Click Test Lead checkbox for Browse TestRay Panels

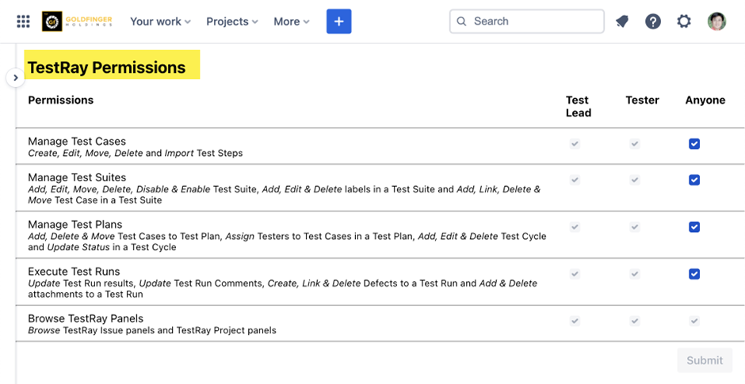click(575, 321)
